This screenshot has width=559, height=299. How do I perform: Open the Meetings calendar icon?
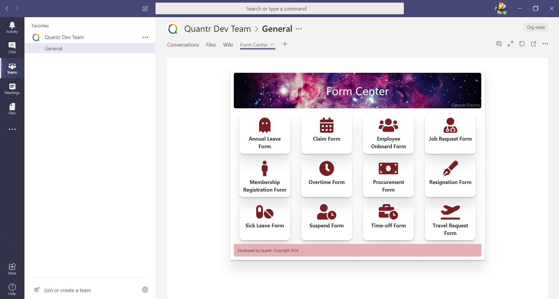pos(12,89)
